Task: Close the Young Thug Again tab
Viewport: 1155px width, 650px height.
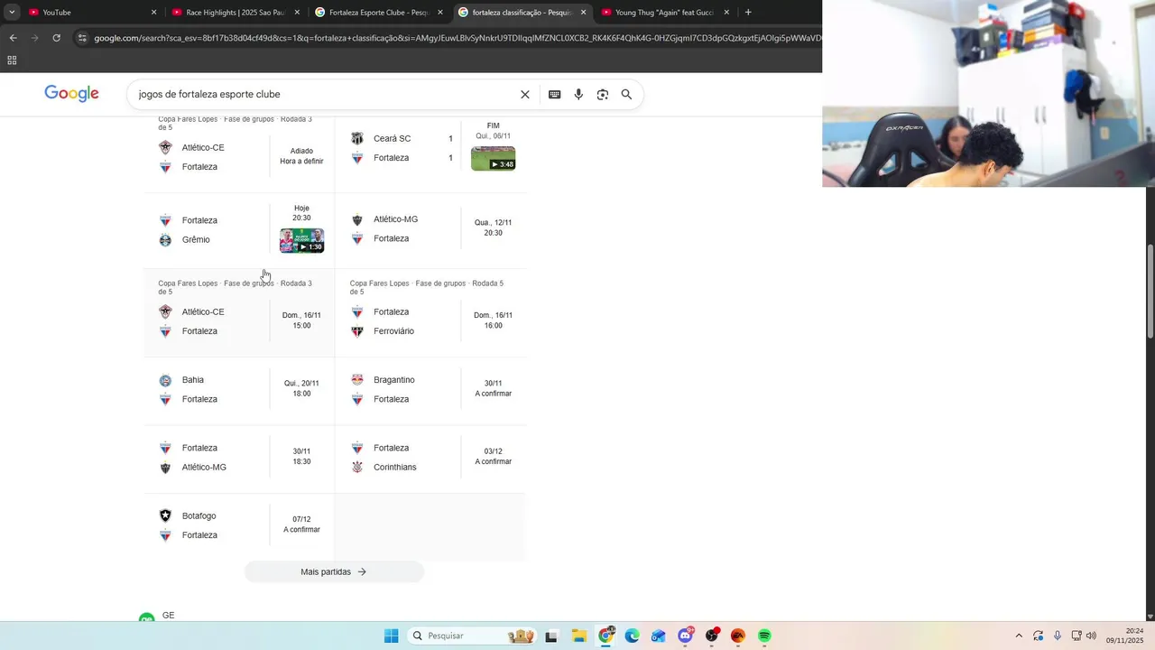Action: click(x=726, y=13)
